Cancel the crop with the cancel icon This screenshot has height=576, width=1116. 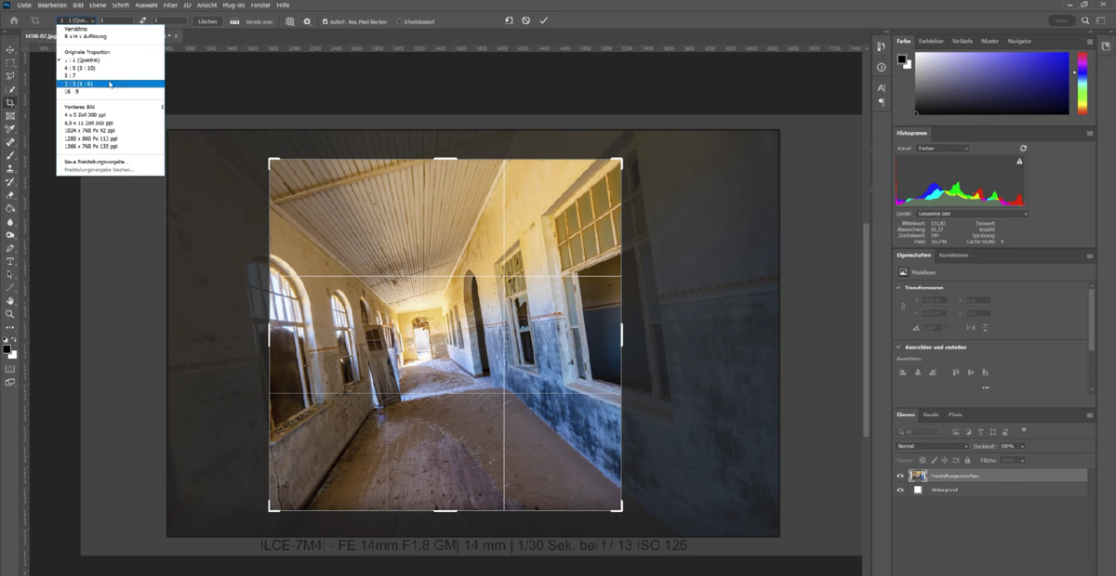tap(525, 20)
